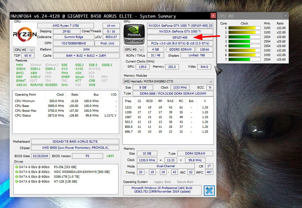Image resolution: width=302 pixels, height=208 pixels.
Task: Click green check icon beside WDC WD5000AUDX drive
Action: click(17, 172)
